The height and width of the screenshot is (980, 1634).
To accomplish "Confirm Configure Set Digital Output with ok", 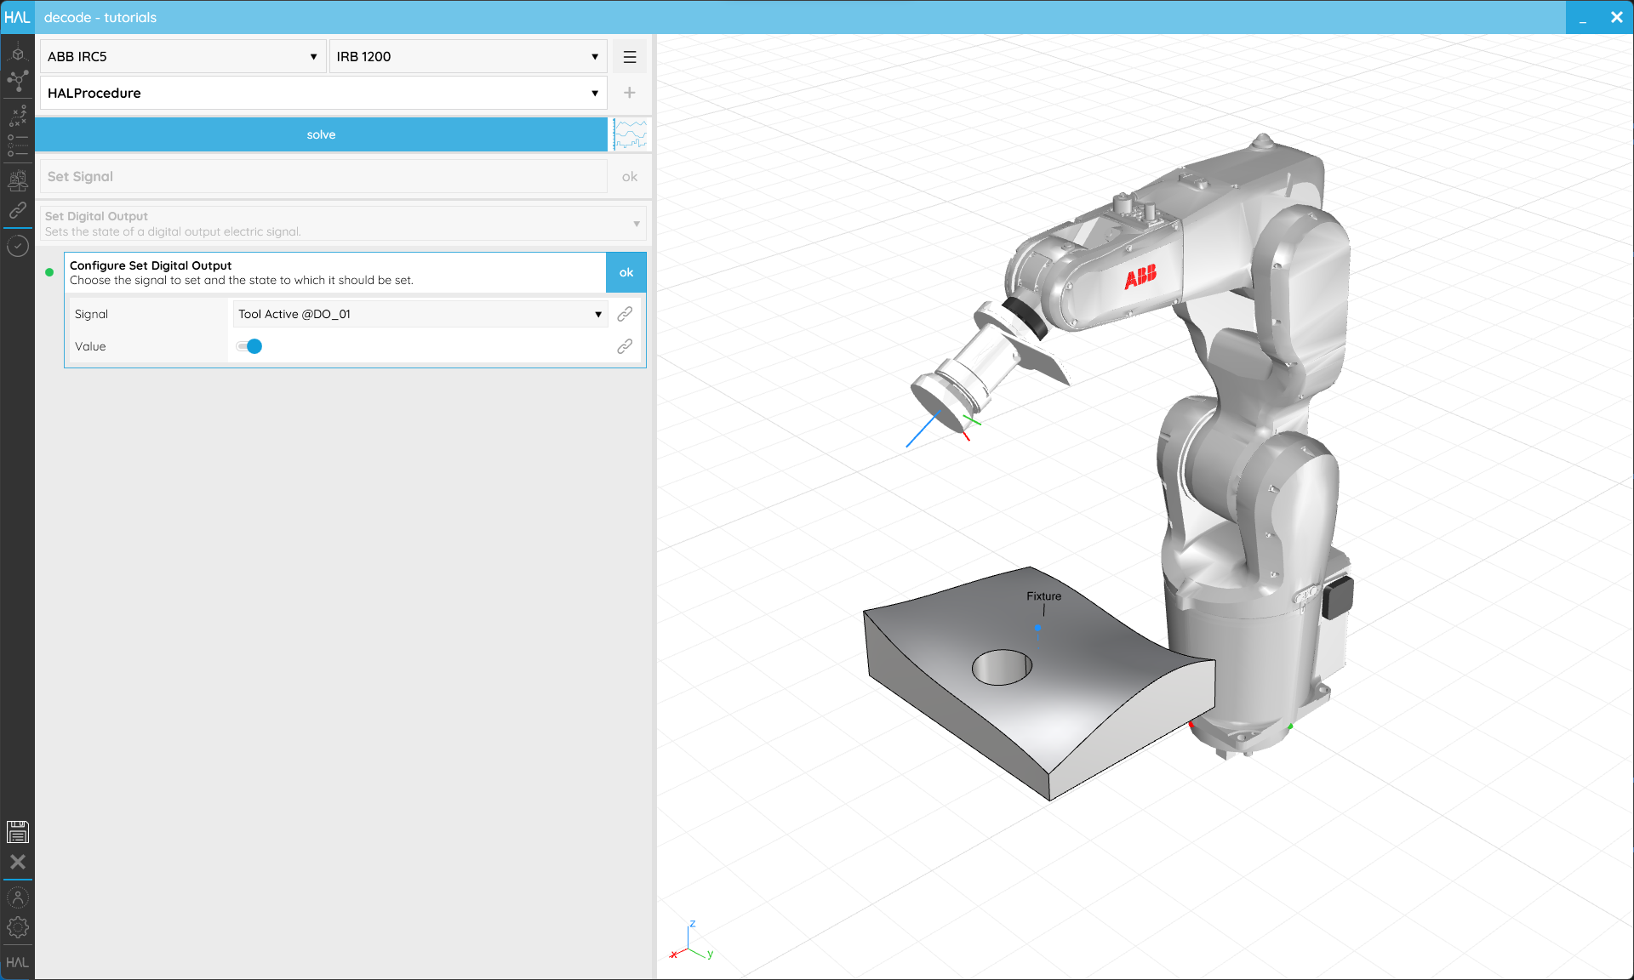I will (626, 272).
